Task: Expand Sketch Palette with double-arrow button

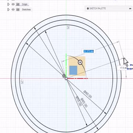Action: coord(130,8)
